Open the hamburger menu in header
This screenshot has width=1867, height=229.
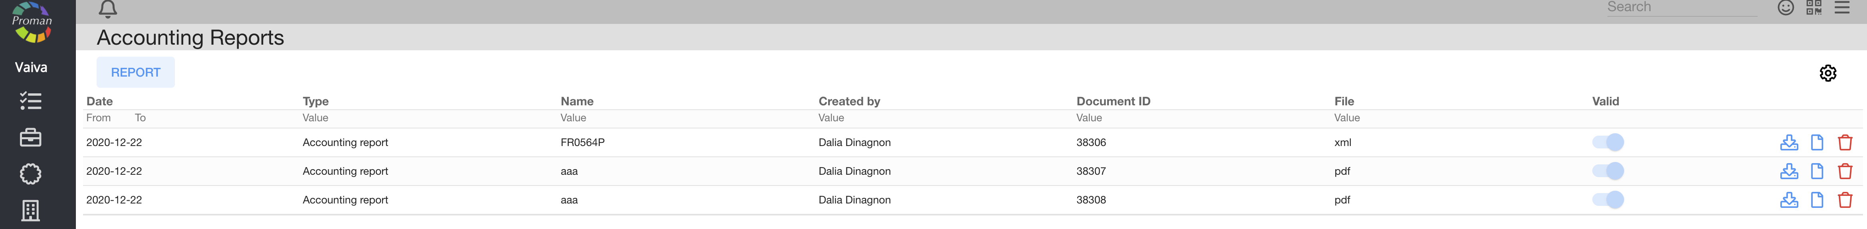(x=1841, y=7)
